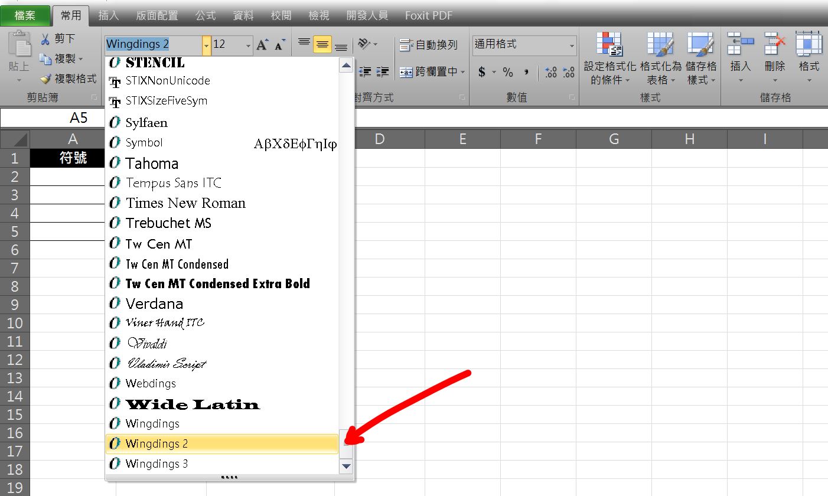Click the Format cells (格式) icon

click(x=809, y=43)
